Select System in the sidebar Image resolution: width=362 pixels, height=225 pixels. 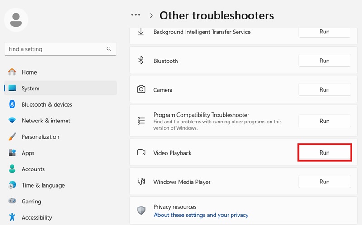[61, 88]
